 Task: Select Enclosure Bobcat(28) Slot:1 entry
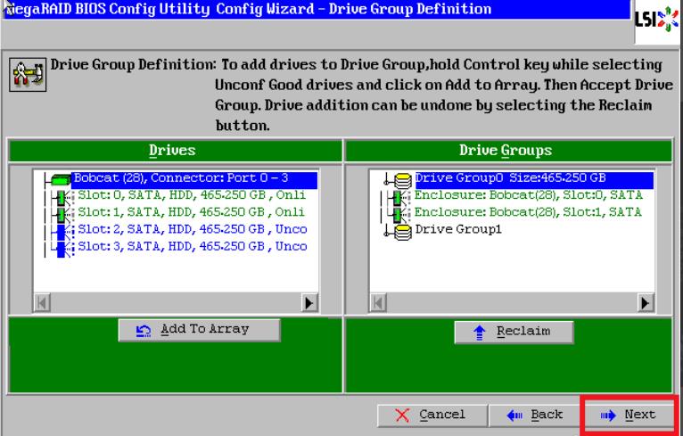click(528, 212)
